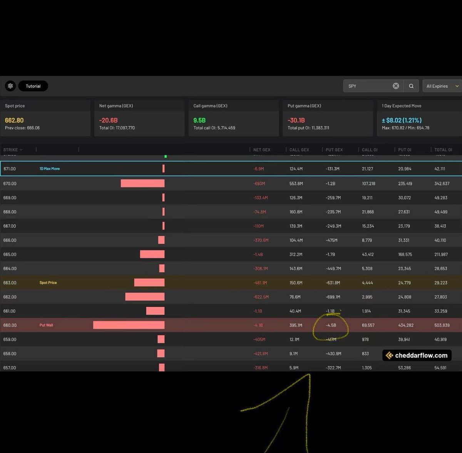Sort by PUT GEX column header
Image resolution: width=462 pixels, height=453 pixels.
tap(334, 150)
